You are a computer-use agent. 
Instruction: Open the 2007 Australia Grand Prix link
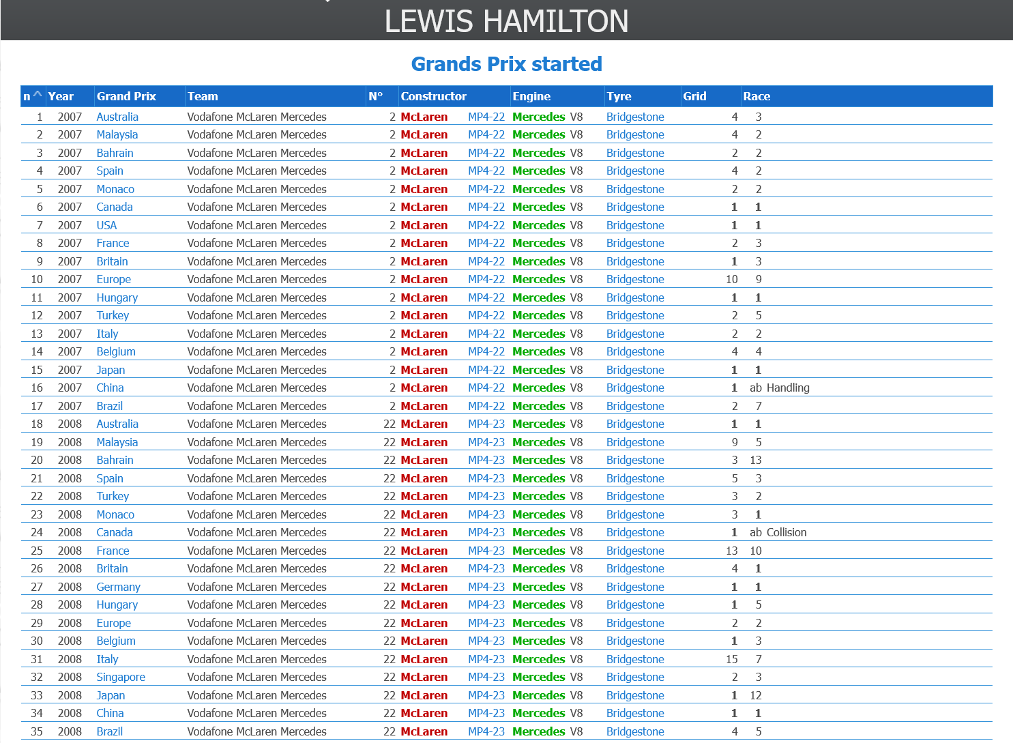(x=117, y=117)
